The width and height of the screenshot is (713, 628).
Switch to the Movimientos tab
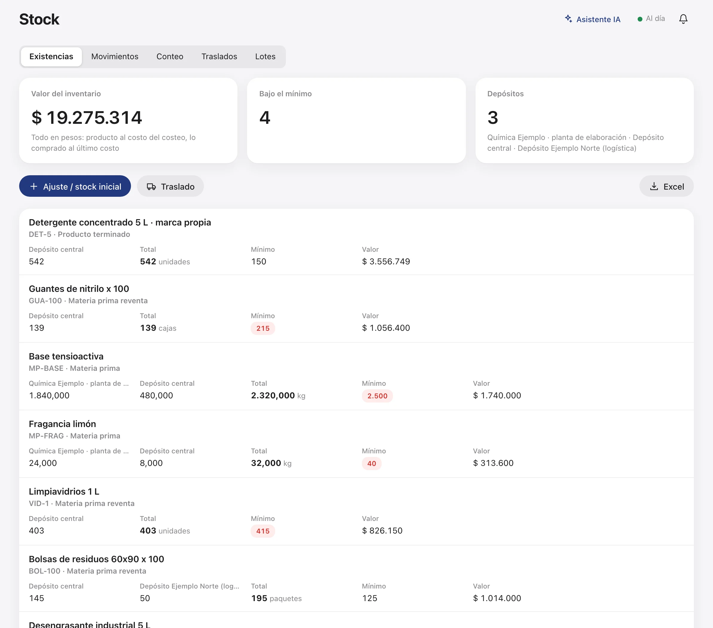(115, 57)
